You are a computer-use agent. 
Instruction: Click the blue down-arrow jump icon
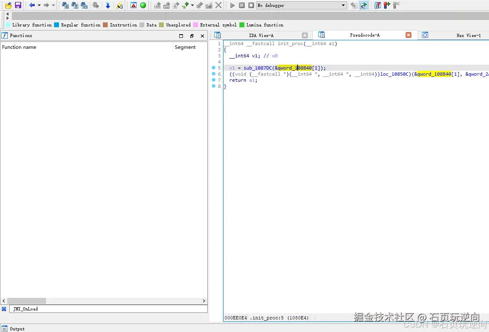(108, 5)
